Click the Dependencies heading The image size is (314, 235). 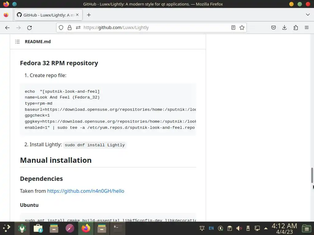[41, 179]
